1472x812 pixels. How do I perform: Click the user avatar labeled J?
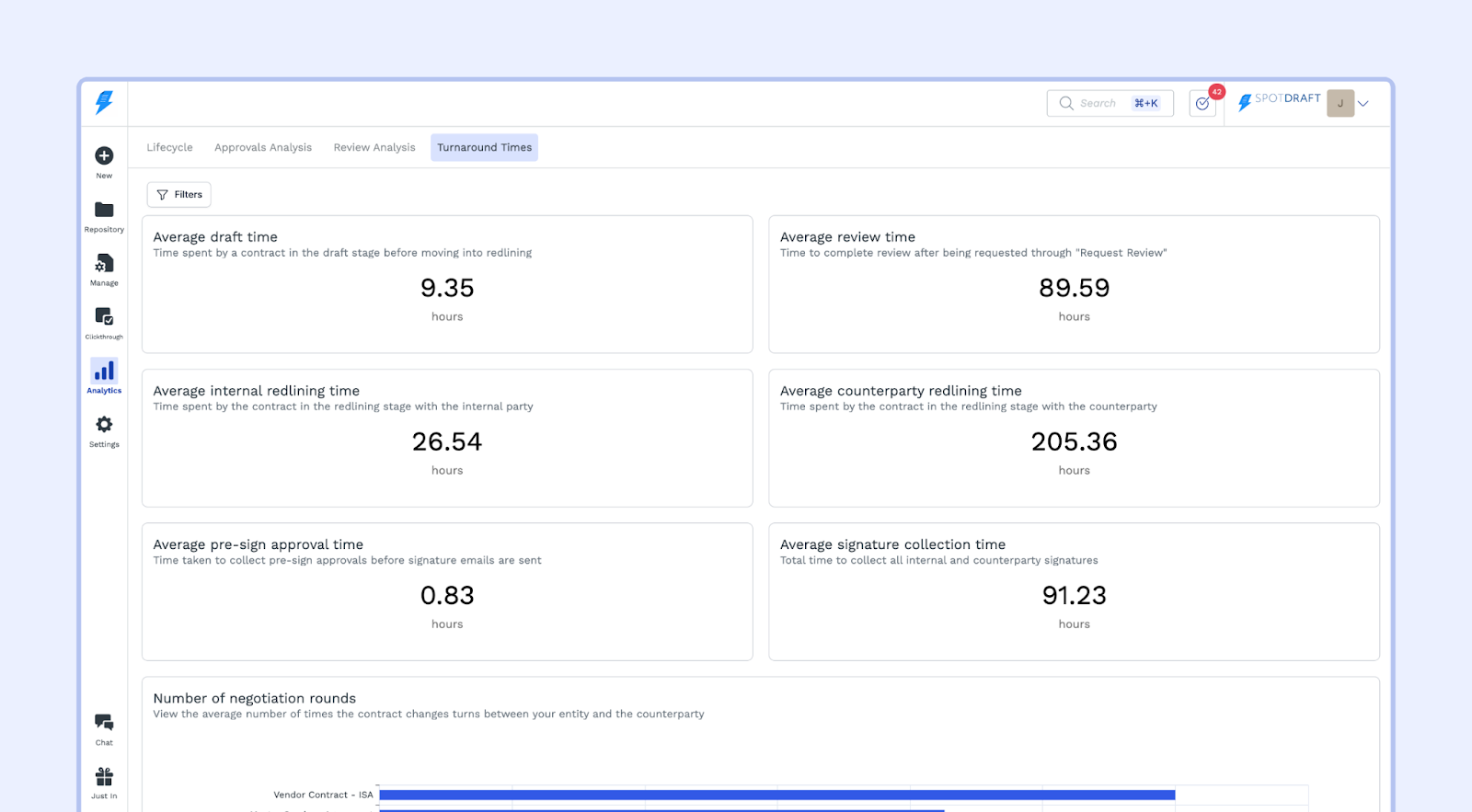(1340, 104)
